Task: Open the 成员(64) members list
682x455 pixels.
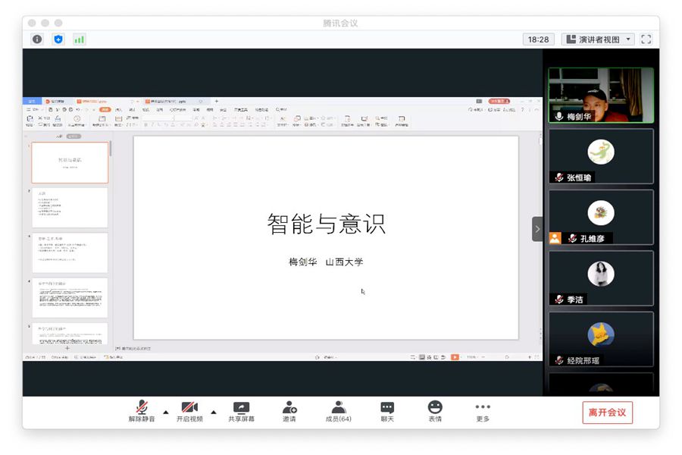Action: [x=338, y=411]
